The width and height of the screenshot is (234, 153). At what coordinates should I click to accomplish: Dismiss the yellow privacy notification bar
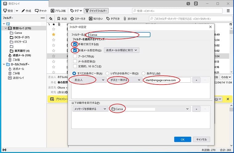point(228,99)
